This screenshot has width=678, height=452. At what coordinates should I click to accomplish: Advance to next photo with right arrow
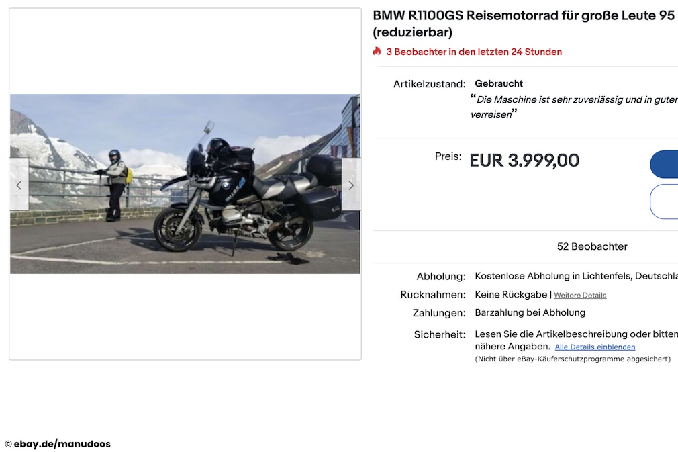click(351, 185)
